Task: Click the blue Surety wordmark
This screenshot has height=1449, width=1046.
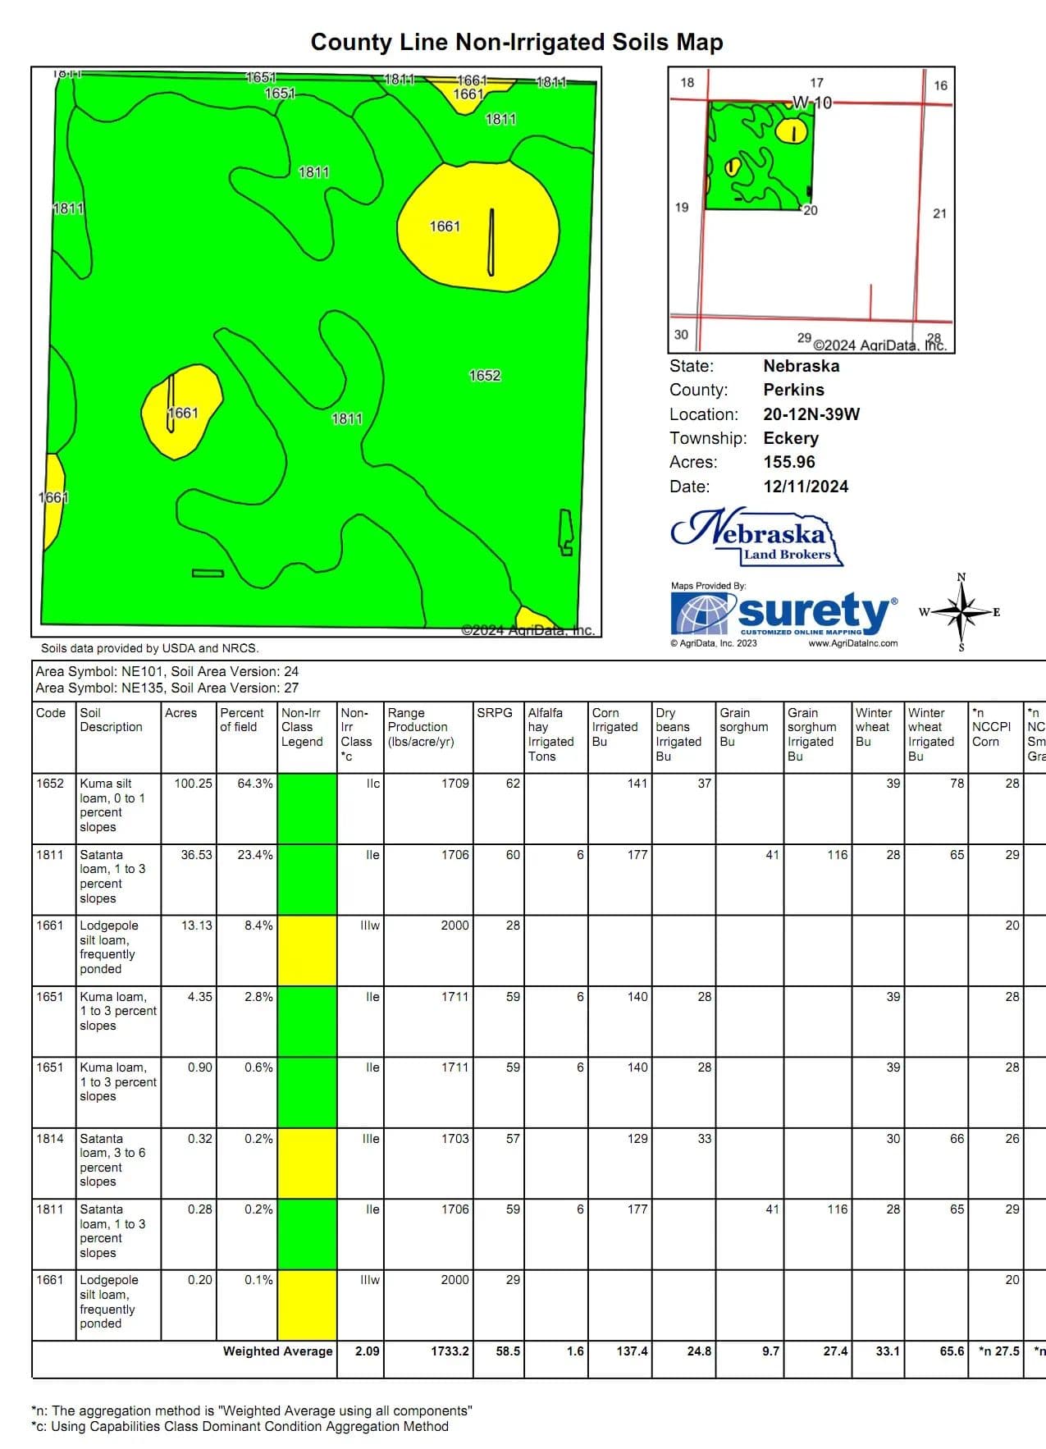Action: (x=813, y=610)
